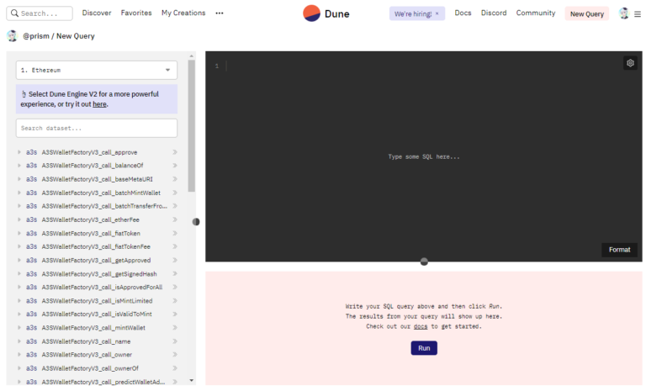Screen dimensions: 646x391
Task: Open the three-dots more menu
Action: point(220,13)
